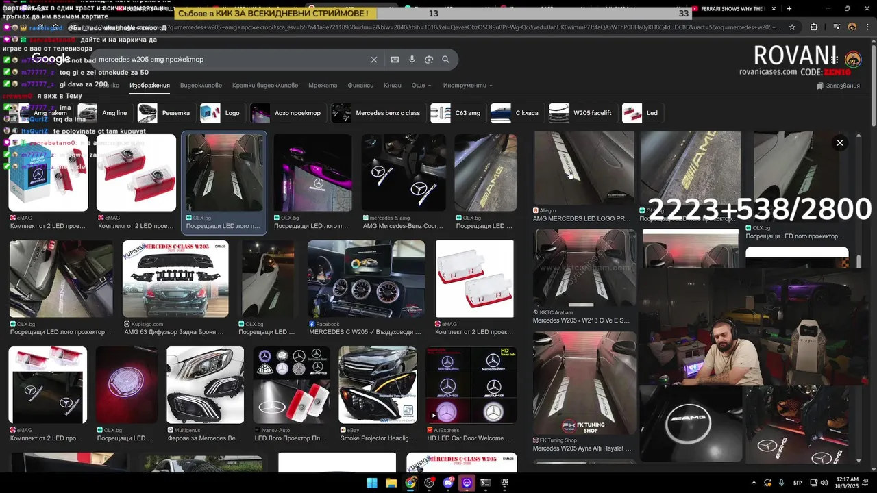Open the Книги search tab

393,86
